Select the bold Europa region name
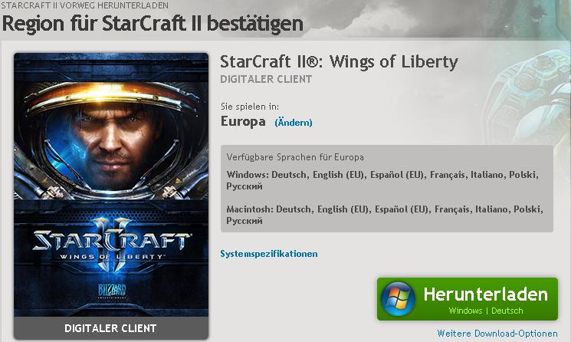The width and height of the screenshot is (571, 342). pos(243,121)
